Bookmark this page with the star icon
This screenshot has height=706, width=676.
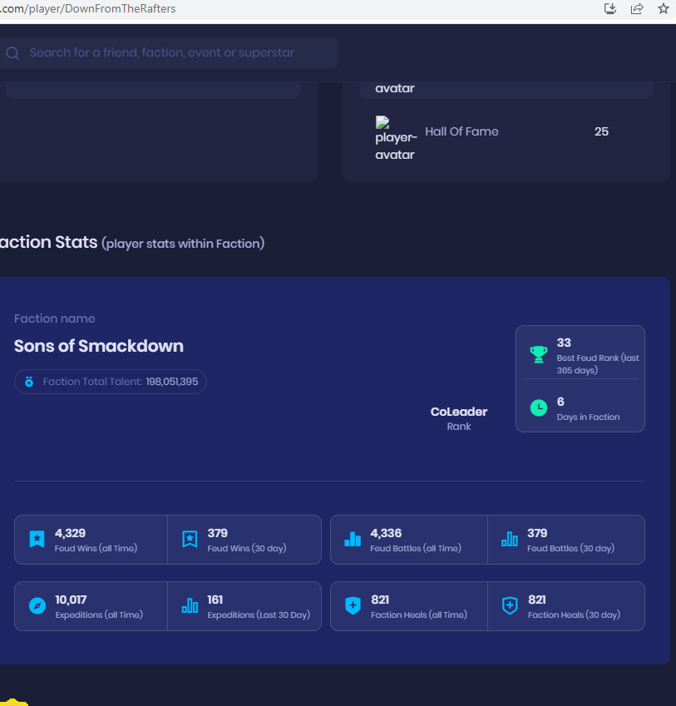(x=664, y=8)
